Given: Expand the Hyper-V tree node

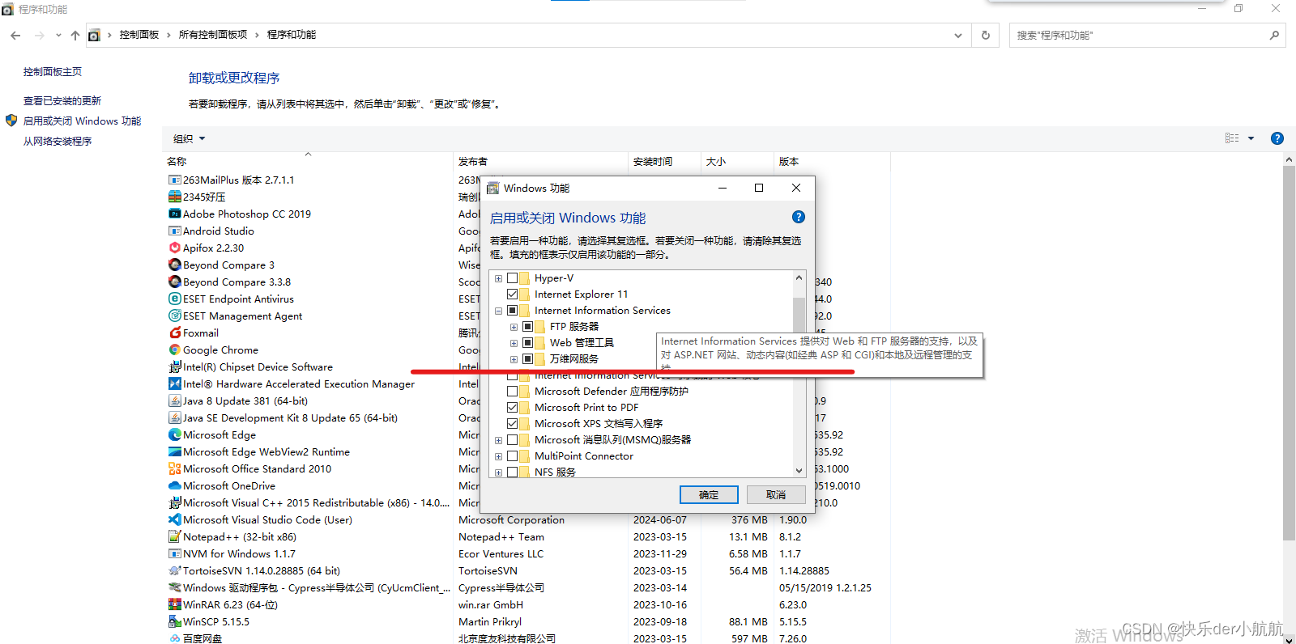Looking at the screenshot, I should pos(498,278).
